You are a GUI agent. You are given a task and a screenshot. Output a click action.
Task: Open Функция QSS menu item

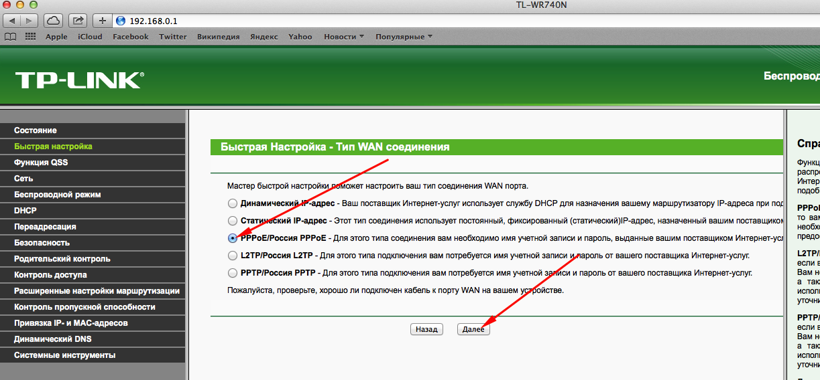point(93,162)
